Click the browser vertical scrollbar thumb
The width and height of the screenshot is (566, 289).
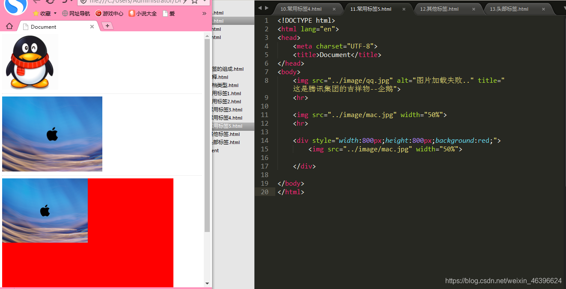[x=207, y=135]
